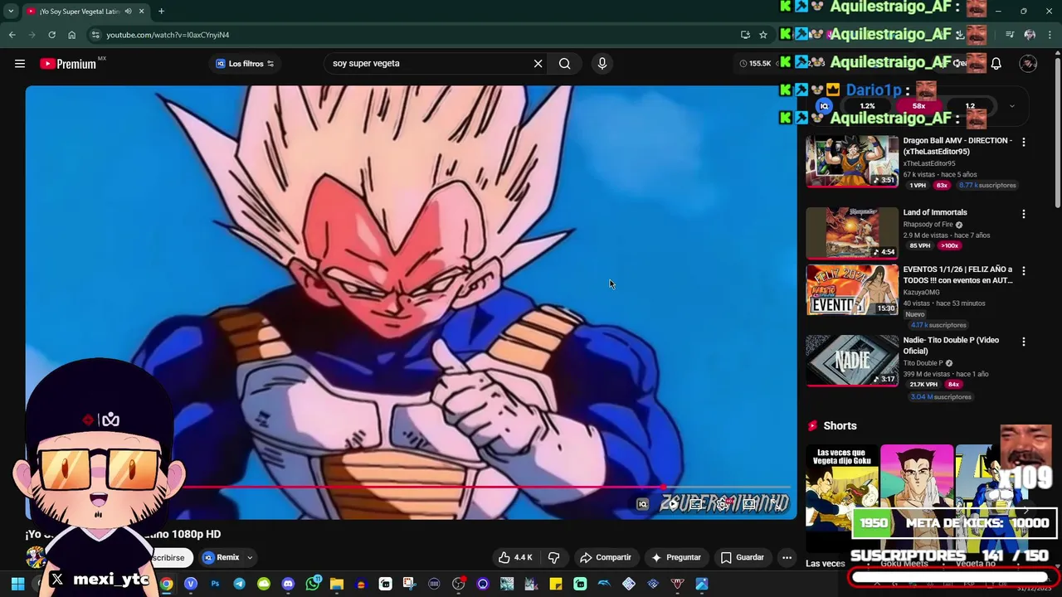Open options for Nadie Tito Double P

point(1023,342)
